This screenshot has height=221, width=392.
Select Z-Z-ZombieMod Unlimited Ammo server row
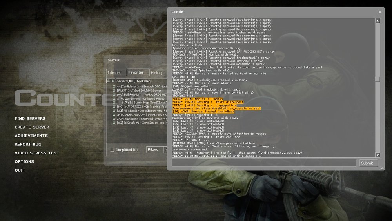(142, 119)
